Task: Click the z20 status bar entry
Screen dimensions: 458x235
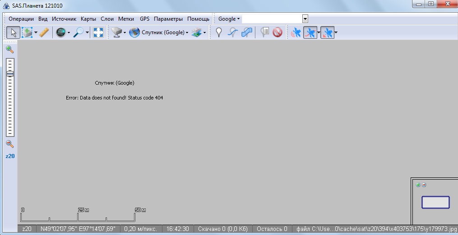Action: click(x=27, y=229)
